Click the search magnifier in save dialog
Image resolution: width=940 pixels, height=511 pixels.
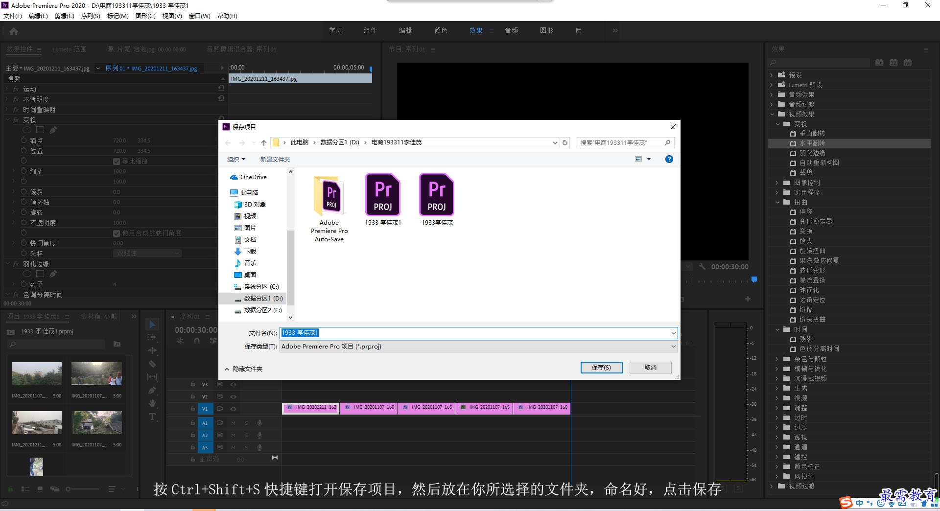(667, 142)
